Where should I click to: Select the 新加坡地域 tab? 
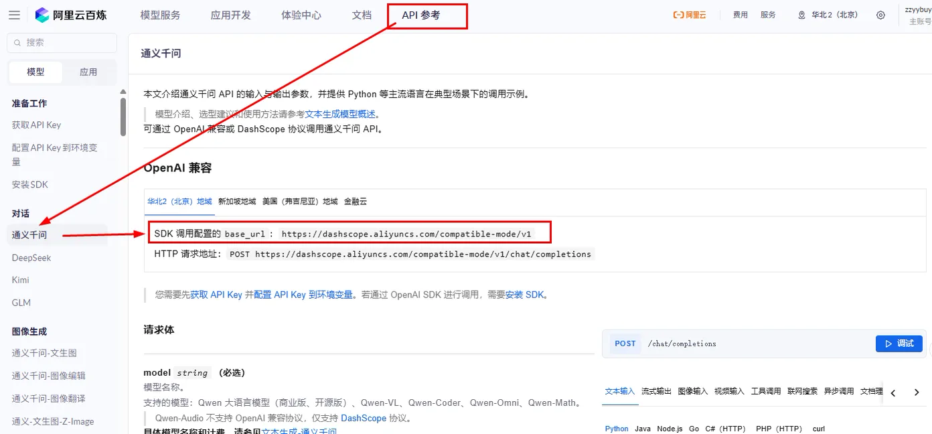click(x=237, y=201)
